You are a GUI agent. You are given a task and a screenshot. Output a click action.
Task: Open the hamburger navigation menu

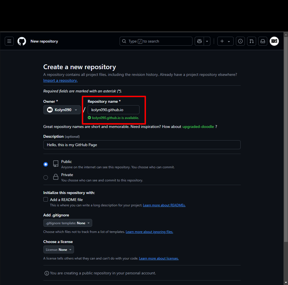[x=9, y=41]
